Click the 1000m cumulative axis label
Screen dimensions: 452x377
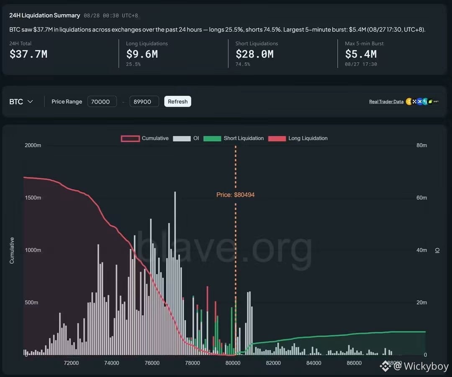tap(33, 250)
